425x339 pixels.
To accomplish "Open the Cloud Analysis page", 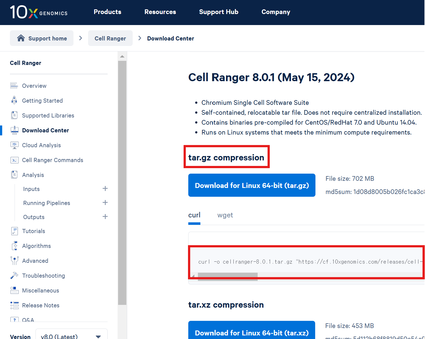I will (41, 145).
